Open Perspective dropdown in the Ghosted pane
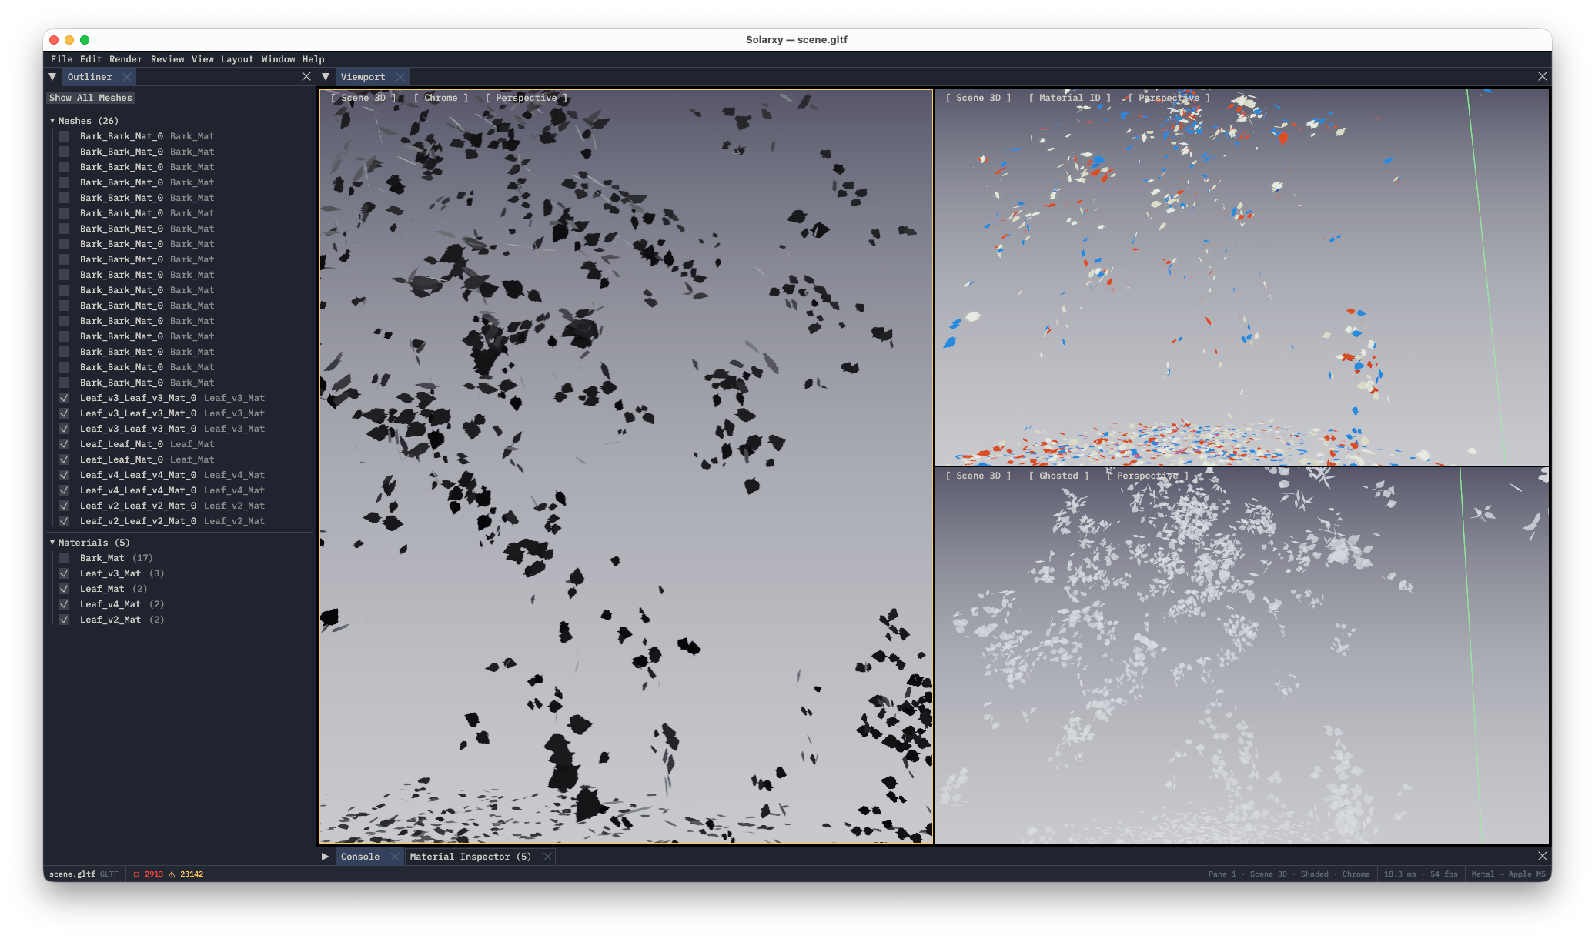This screenshot has width=1595, height=939. point(1148,476)
